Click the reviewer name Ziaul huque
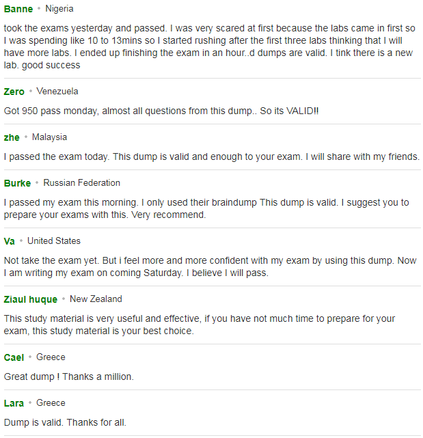Image resolution: width=423 pixels, height=438 pixels. pyautogui.click(x=31, y=299)
